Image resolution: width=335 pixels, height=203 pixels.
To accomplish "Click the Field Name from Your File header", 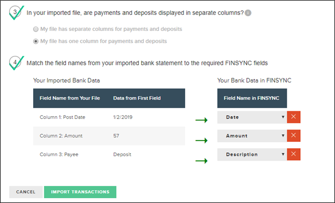I will (x=70, y=98).
